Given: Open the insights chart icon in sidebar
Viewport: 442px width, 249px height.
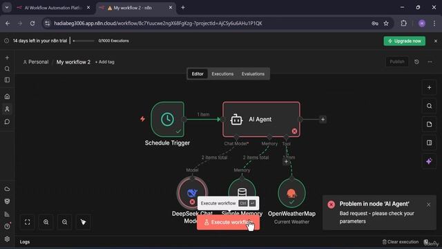Looking at the screenshot, I should click(7, 214).
